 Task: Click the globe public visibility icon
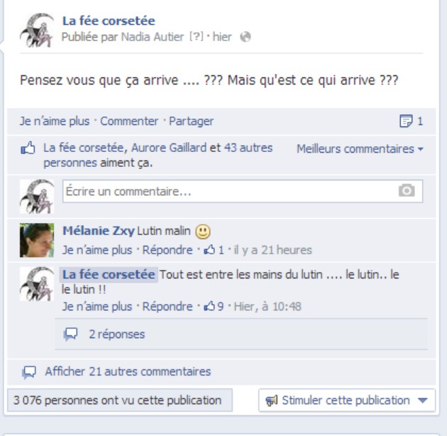(x=245, y=37)
